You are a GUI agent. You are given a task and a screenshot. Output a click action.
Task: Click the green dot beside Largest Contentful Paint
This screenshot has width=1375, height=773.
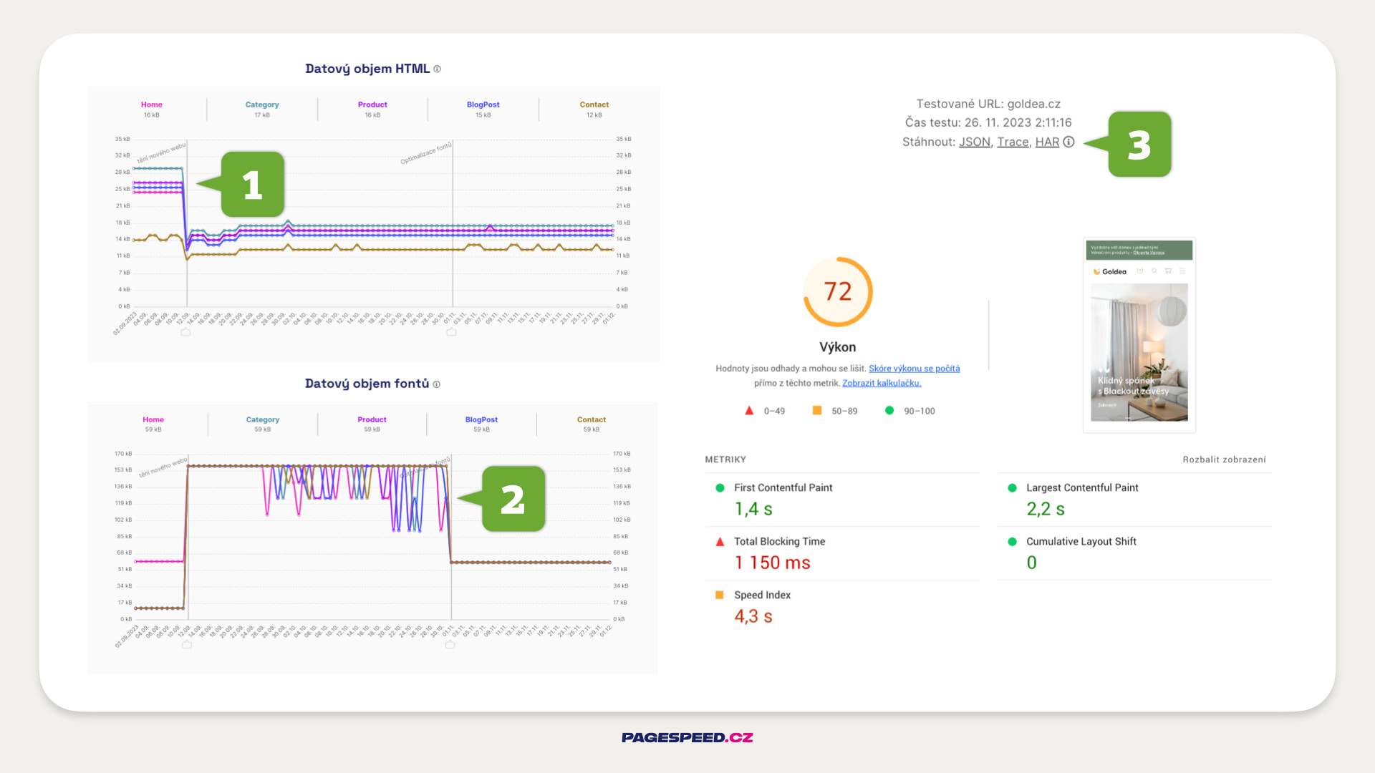(1012, 488)
